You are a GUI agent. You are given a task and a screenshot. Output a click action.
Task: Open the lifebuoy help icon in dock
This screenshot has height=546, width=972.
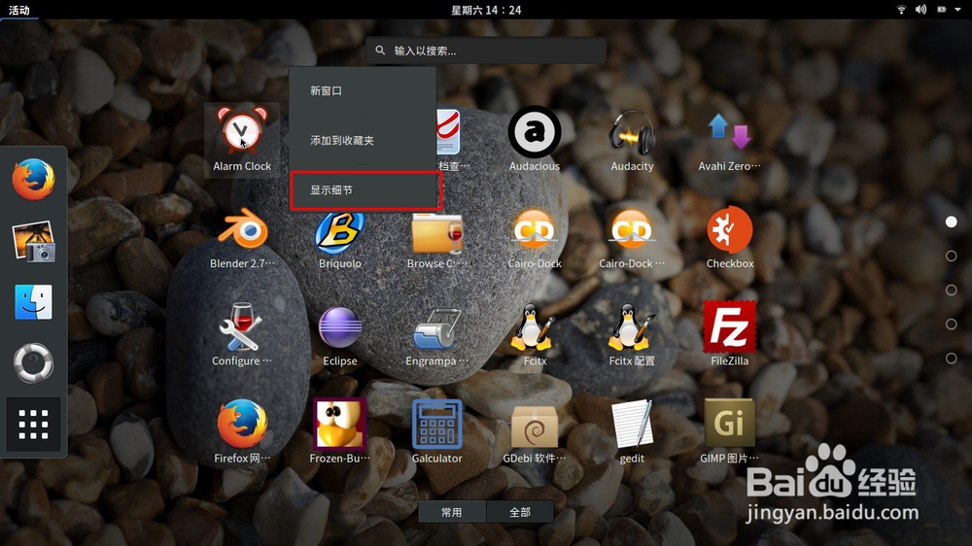tap(33, 362)
